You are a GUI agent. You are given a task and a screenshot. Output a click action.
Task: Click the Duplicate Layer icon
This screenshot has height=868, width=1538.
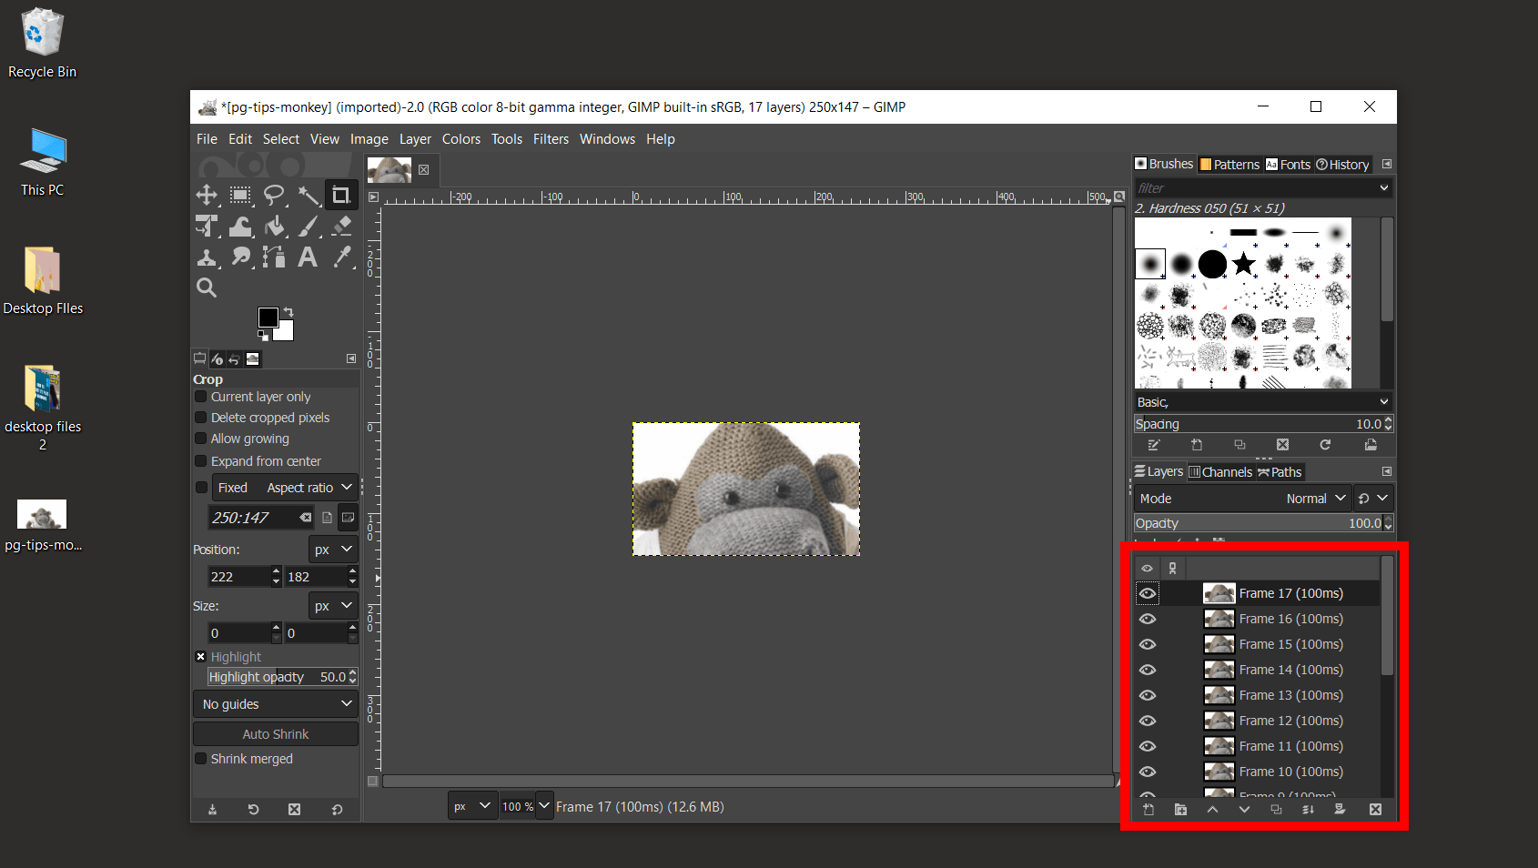point(1277,809)
